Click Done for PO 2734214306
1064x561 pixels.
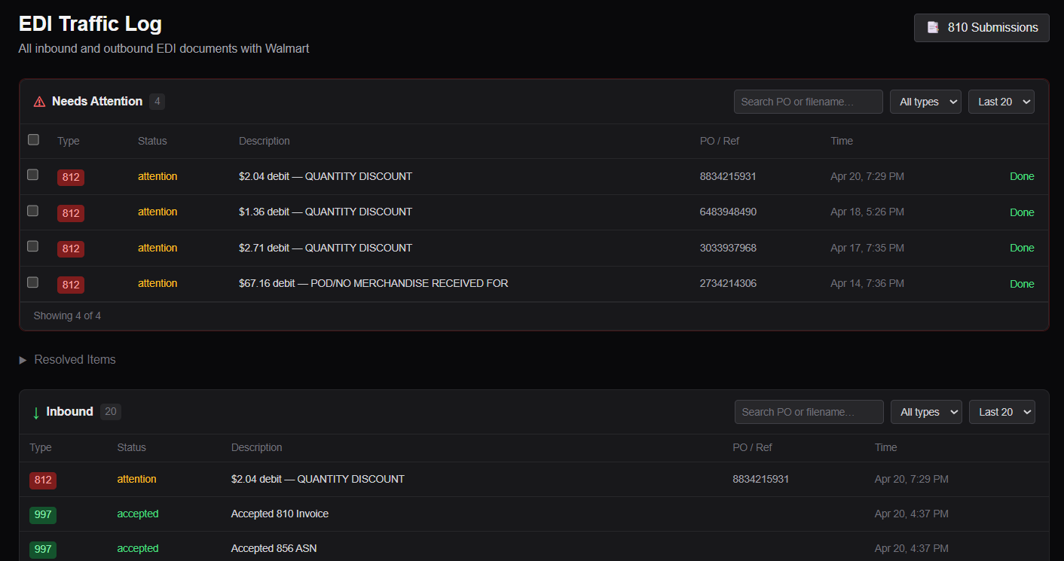tap(1022, 284)
